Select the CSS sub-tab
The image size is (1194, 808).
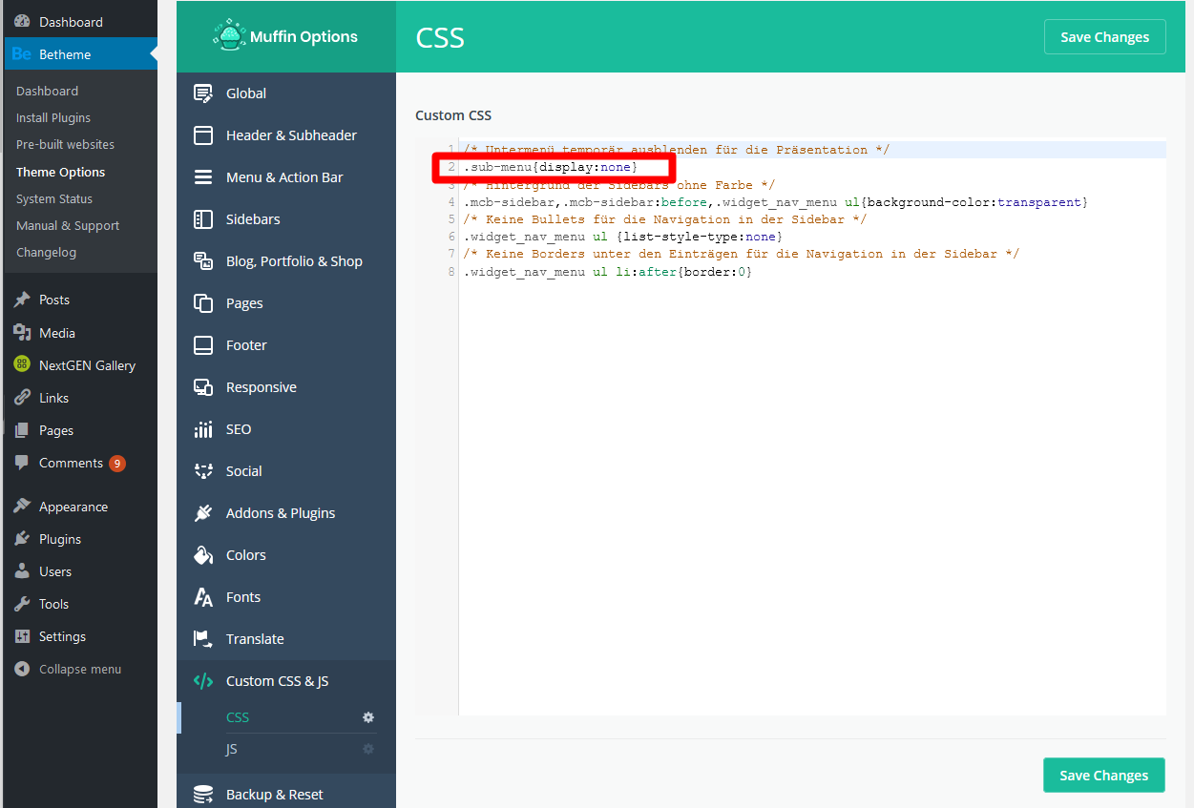click(x=238, y=717)
